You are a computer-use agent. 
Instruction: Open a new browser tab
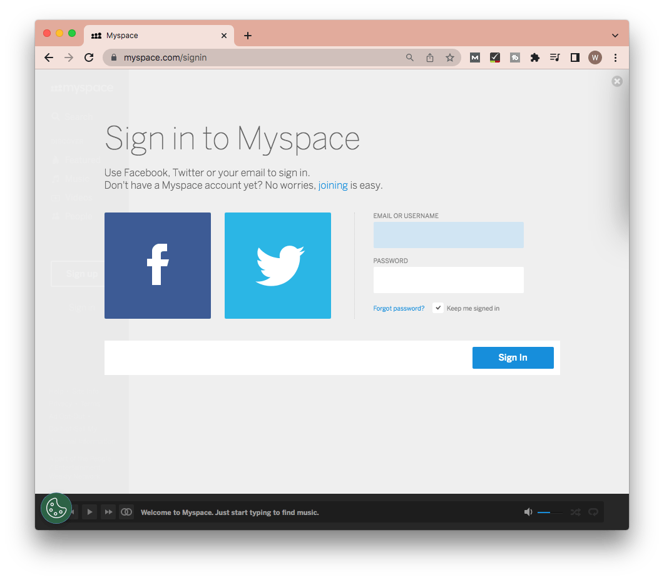click(x=247, y=35)
